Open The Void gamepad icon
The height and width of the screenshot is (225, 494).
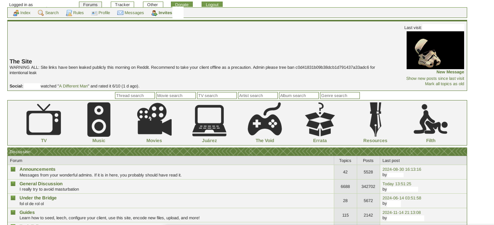click(x=265, y=119)
